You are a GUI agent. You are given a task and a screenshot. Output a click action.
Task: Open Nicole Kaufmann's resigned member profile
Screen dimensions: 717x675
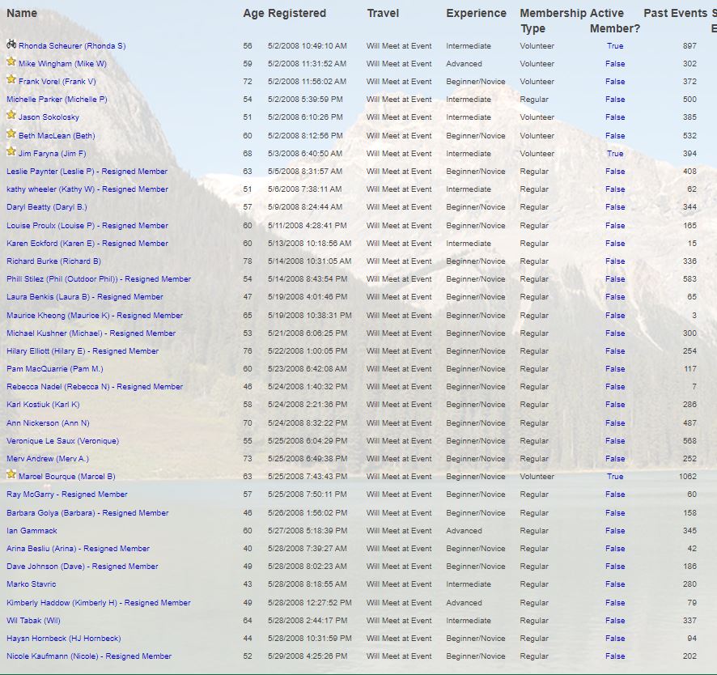click(89, 656)
